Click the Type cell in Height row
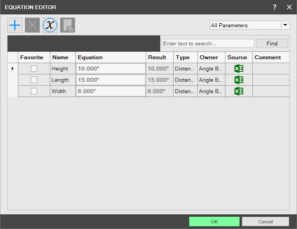 [186, 69]
